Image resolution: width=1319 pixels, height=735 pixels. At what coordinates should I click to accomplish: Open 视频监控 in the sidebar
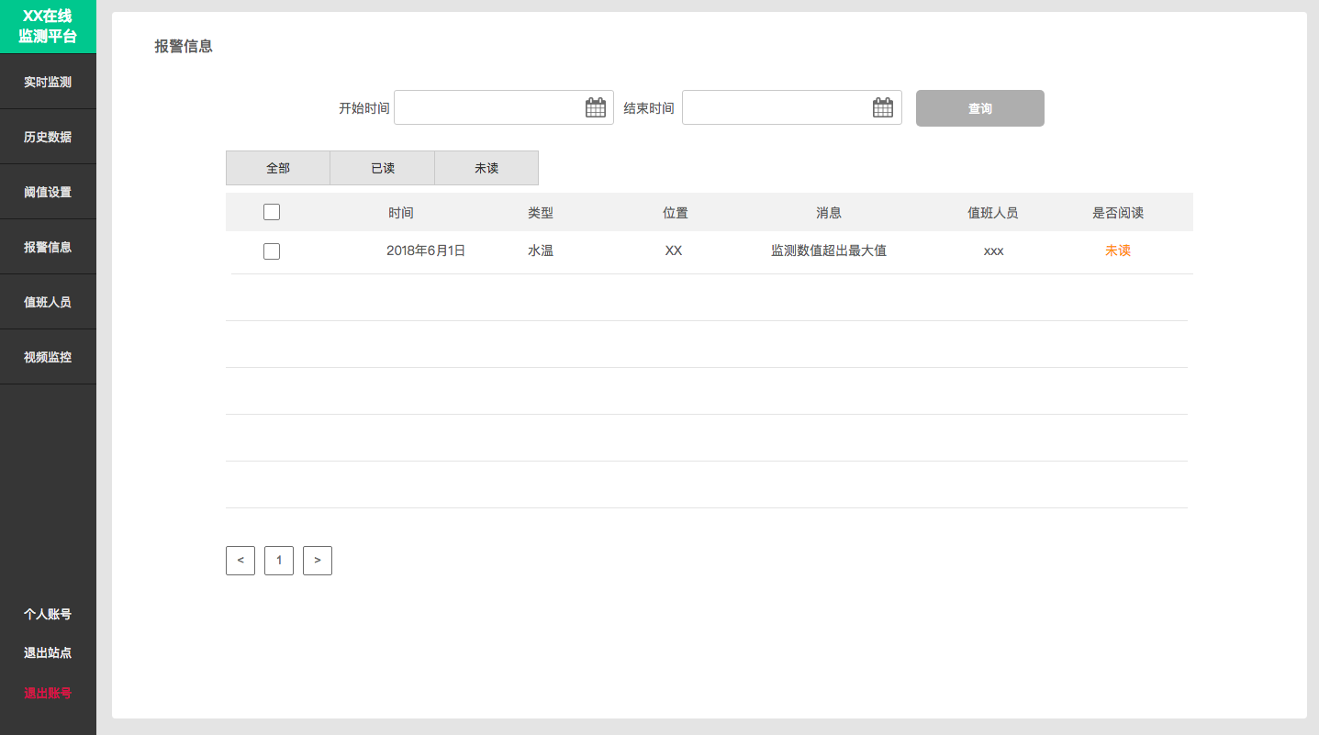[48, 357]
